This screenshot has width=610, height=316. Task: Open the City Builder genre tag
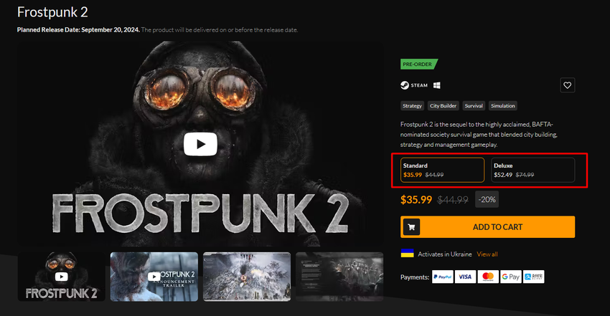click(443, 106)
